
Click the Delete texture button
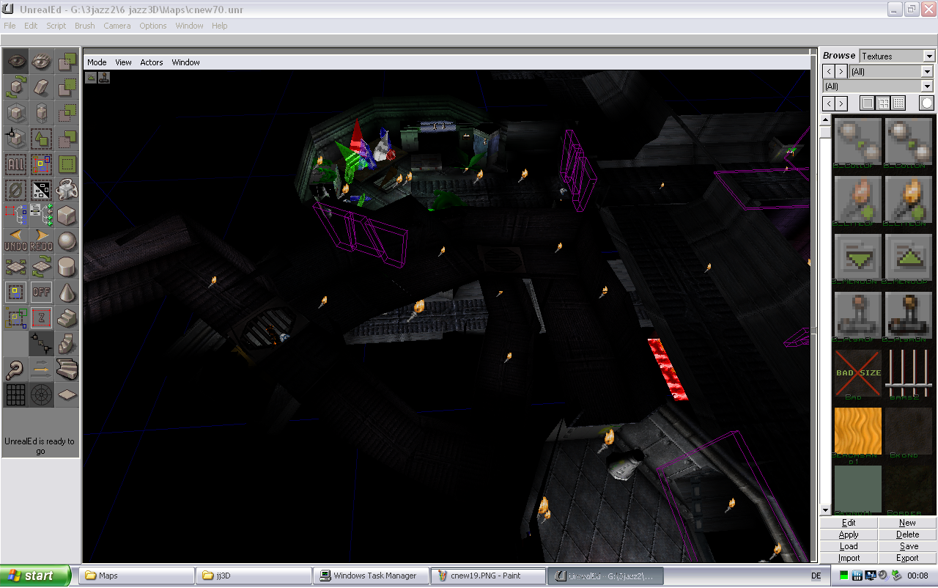907,534
